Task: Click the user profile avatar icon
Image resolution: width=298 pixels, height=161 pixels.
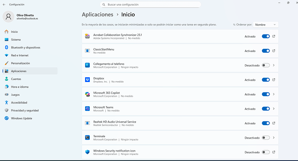Action: tap(8, 17)
